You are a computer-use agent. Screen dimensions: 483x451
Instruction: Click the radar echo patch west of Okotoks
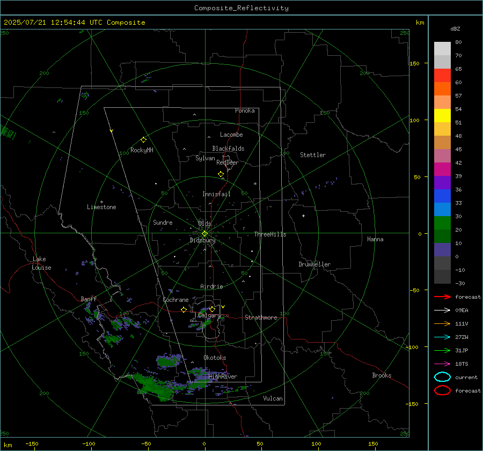tap(169, 361)
